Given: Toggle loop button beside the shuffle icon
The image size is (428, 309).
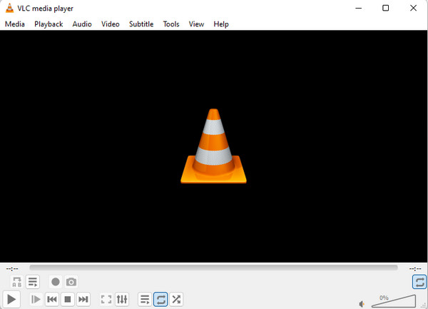Looking at the screenshot, I should 160,299.
